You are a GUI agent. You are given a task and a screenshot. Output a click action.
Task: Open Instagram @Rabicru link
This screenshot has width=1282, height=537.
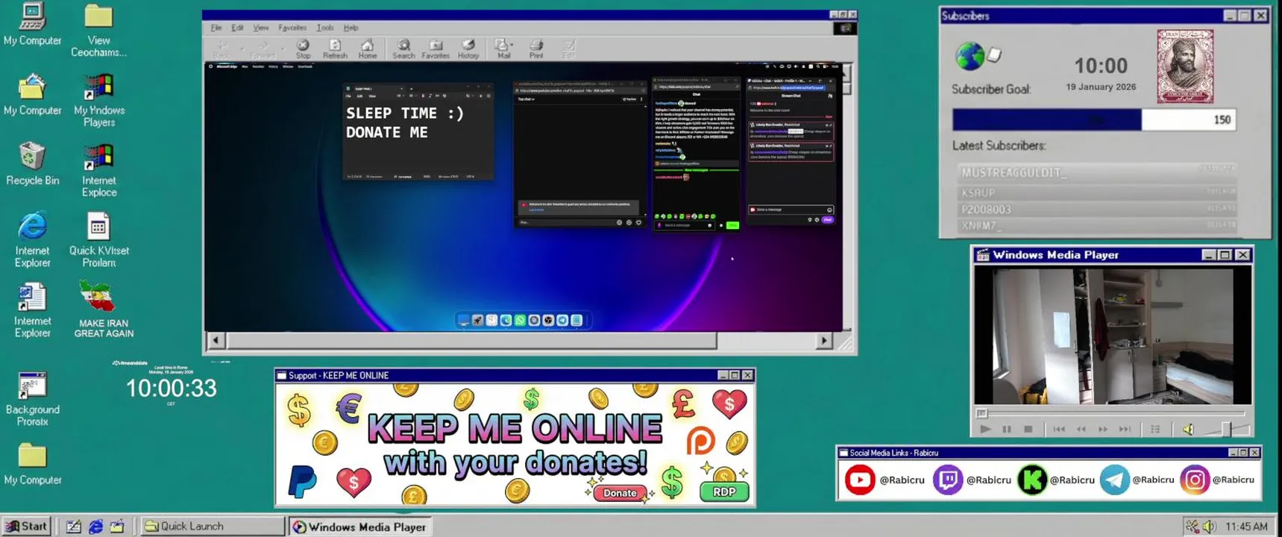(x=1217, y=480)
